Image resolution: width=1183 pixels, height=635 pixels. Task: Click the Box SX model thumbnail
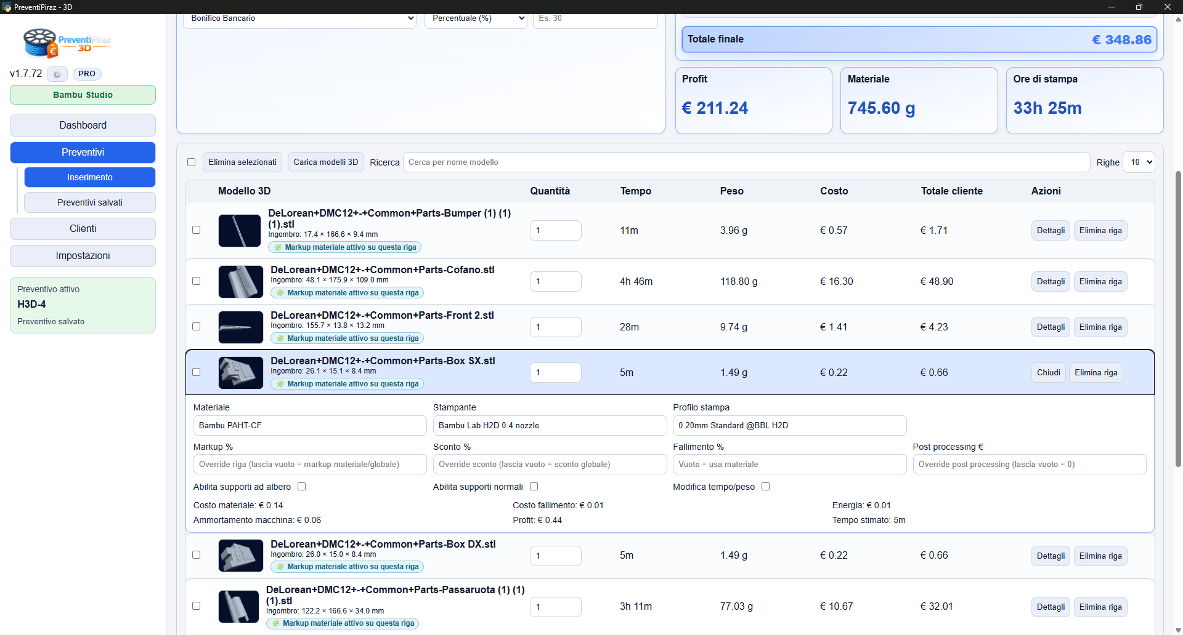(240, 373)
